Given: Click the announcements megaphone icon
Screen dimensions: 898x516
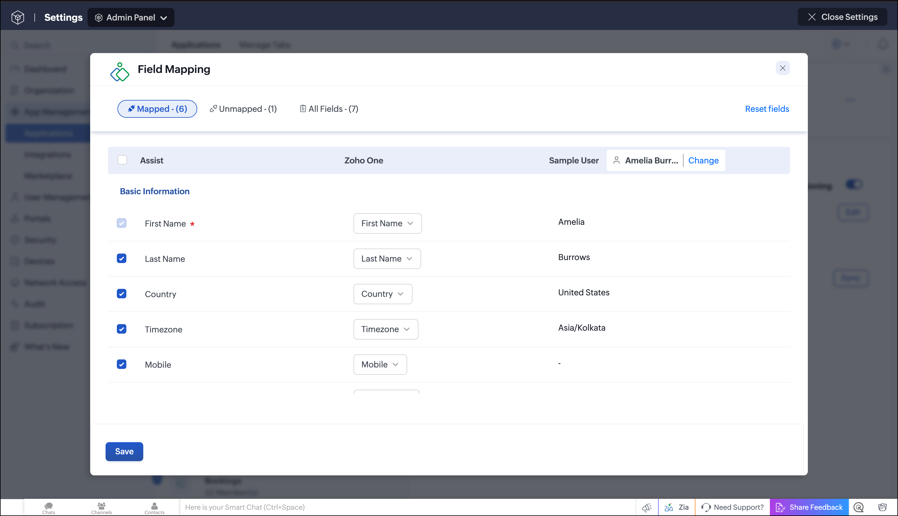Looking at the screenshot, I should [x=647, y=507].
